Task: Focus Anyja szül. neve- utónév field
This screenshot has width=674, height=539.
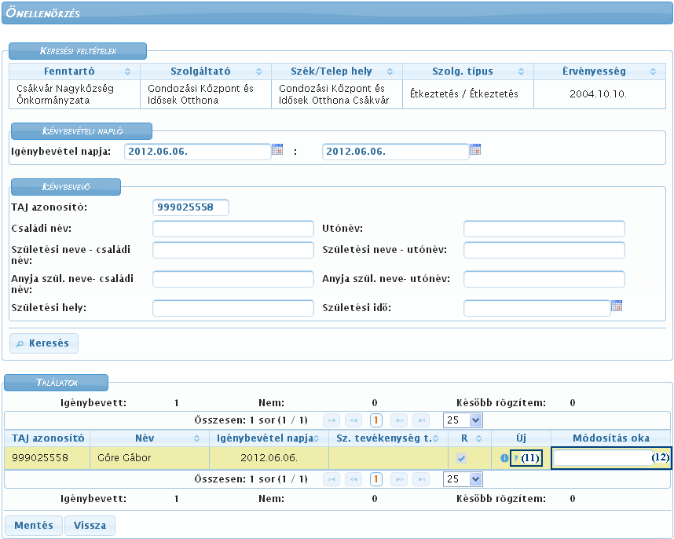Action: pyautogui.click(x=544, y=279)
